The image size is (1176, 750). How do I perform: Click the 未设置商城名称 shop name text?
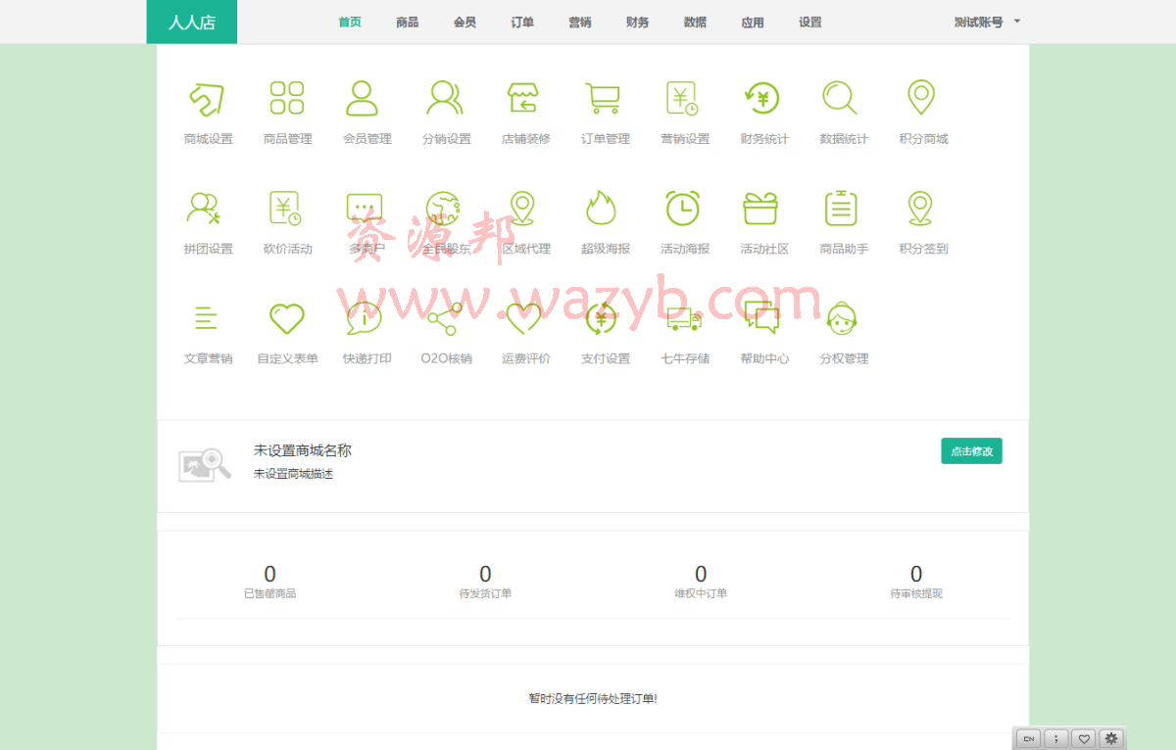[303, 450]
